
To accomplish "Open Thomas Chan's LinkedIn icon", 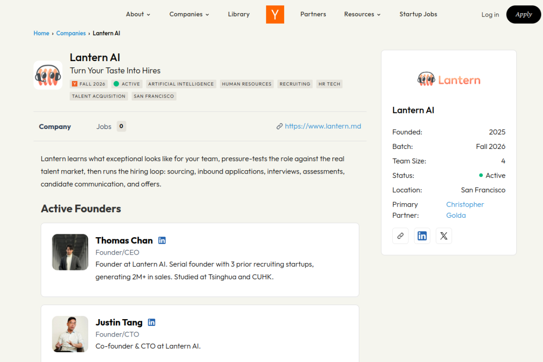I will click(x=162, y=240).
